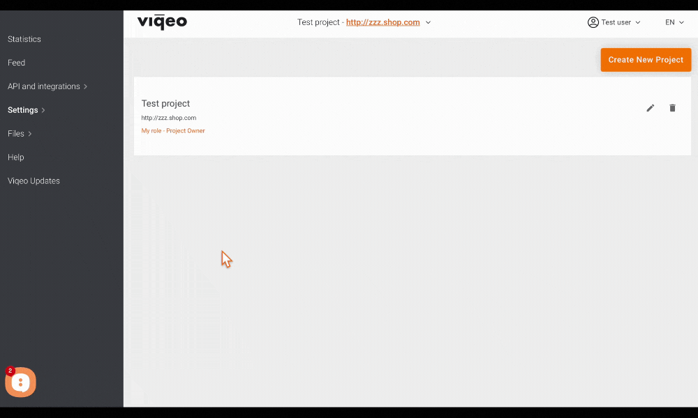Select the Test project card title
The image size is (698, 418).
[x=165, y=103]
